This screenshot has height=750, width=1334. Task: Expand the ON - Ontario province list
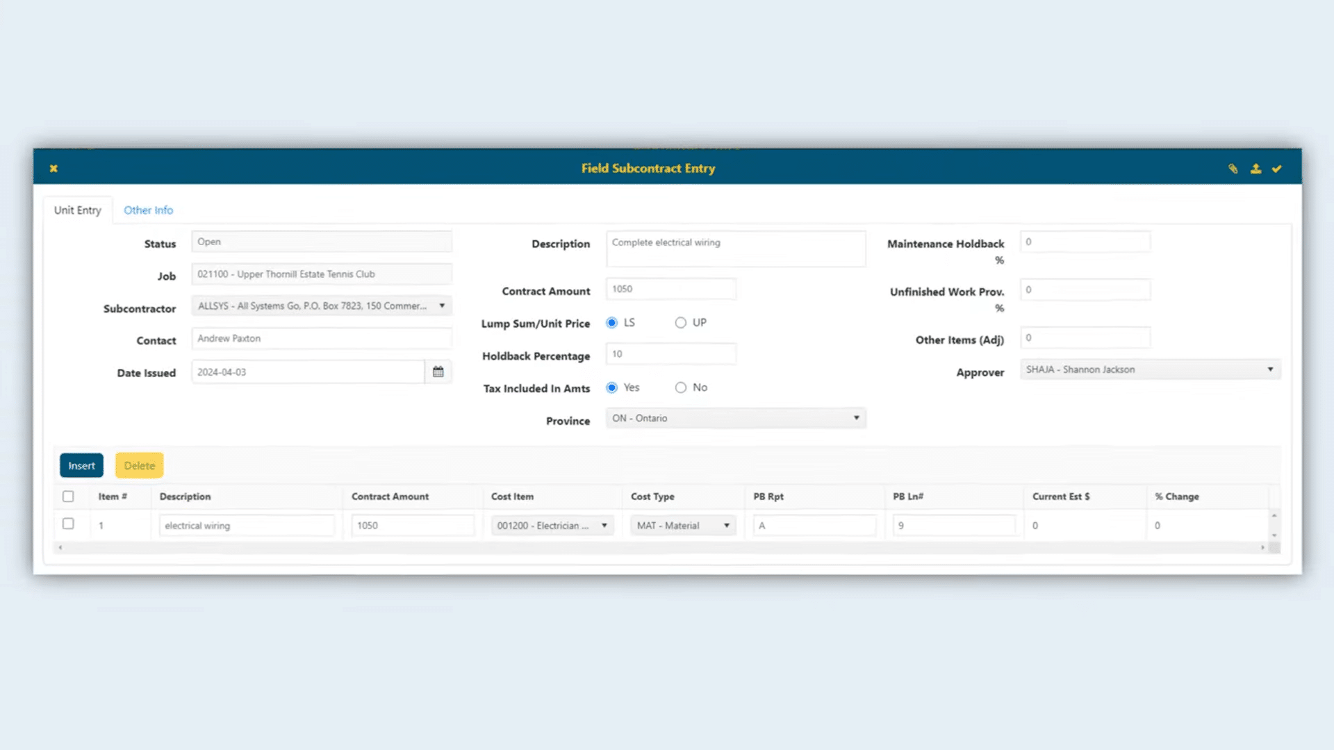856,418
